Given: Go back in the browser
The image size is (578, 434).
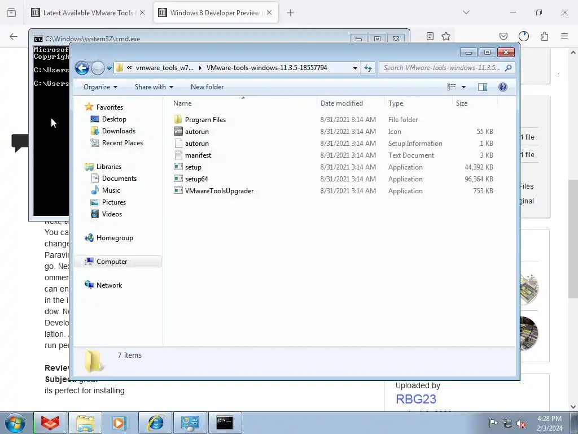Looking at the screenshot, I should (x=14, y=36).
